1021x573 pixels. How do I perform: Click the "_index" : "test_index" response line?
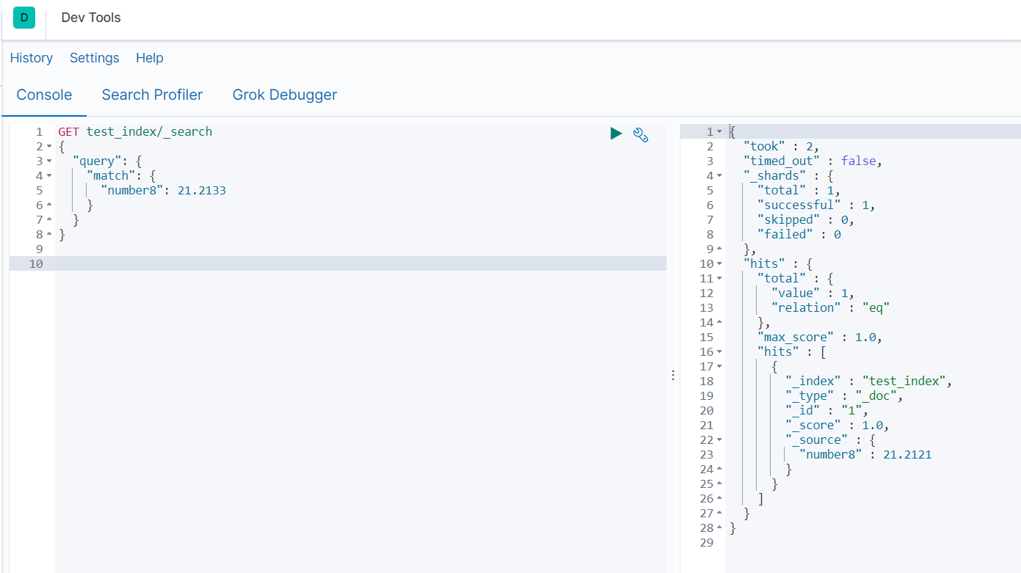click(869, 382)
